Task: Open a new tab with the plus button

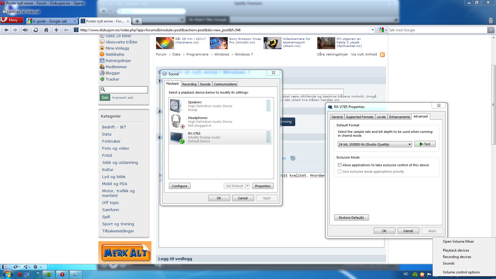Action: click(x=137, y=21)
